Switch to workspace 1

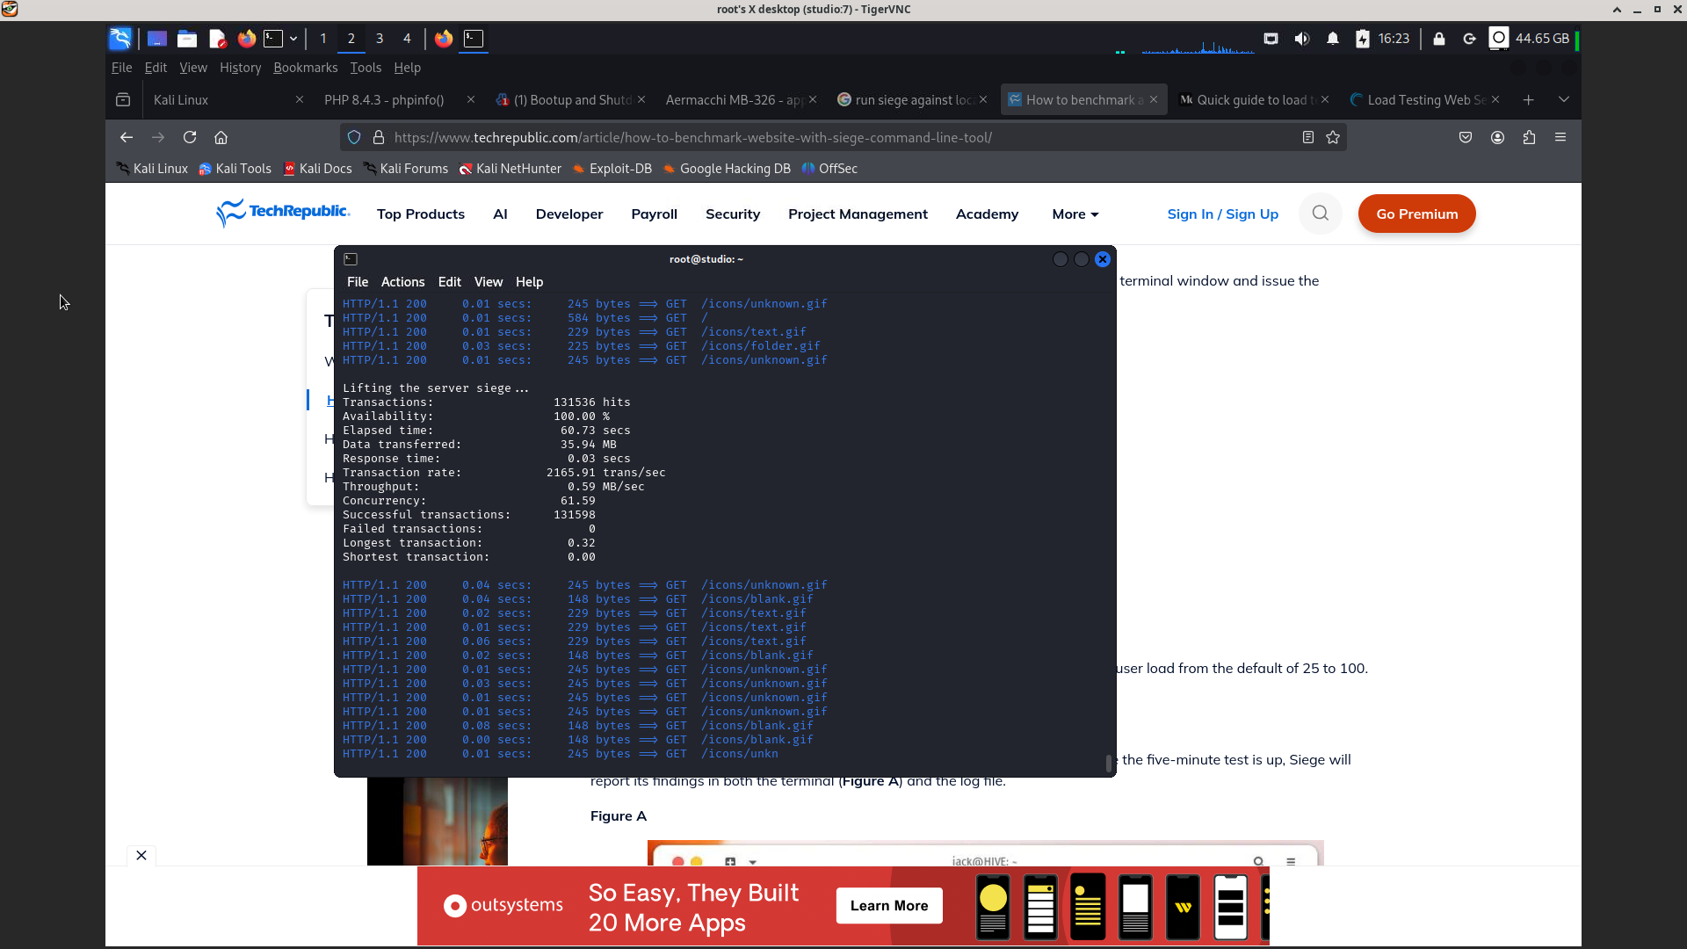tap(323, 38)
